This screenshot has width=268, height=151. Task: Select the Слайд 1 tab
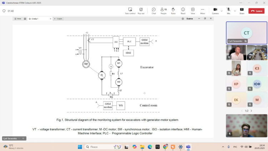pos(35,19)
